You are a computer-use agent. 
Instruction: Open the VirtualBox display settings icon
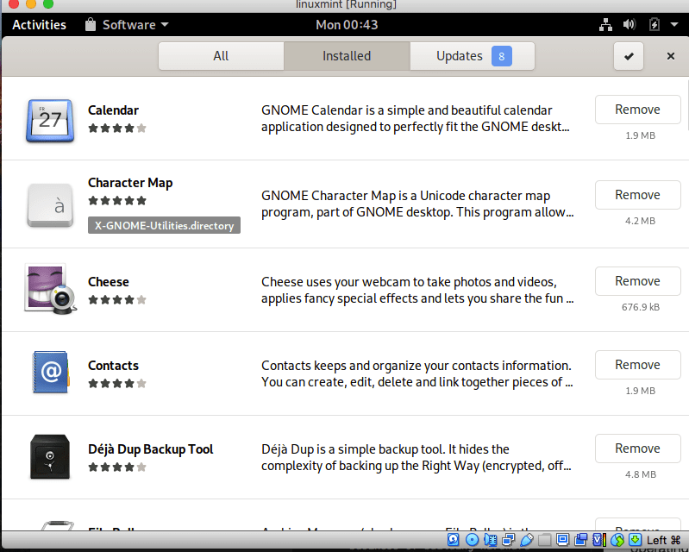point(562,539)
